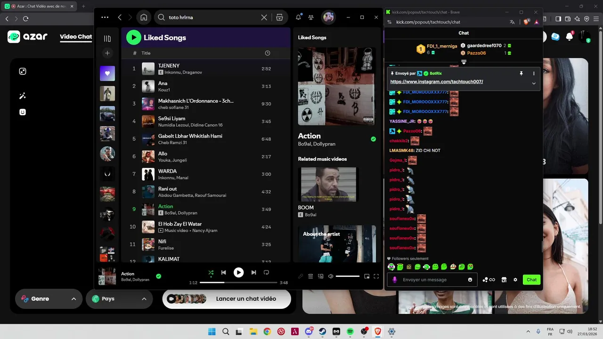
Task: Sort by duration clock column header
Action: tap(268, 53)
